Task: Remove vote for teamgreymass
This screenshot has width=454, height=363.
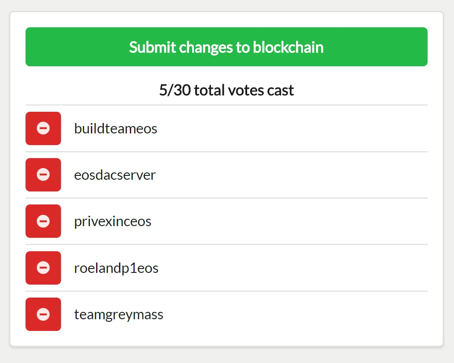Action: point(43,314)
